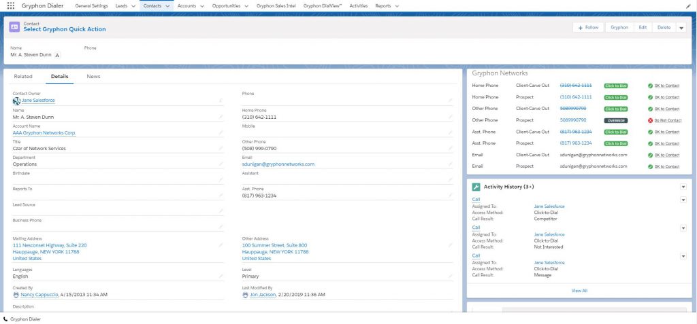Edit the Lead Source field via pencil icon
The height and width of the screenshot is (324, 697).
(221, 211)
